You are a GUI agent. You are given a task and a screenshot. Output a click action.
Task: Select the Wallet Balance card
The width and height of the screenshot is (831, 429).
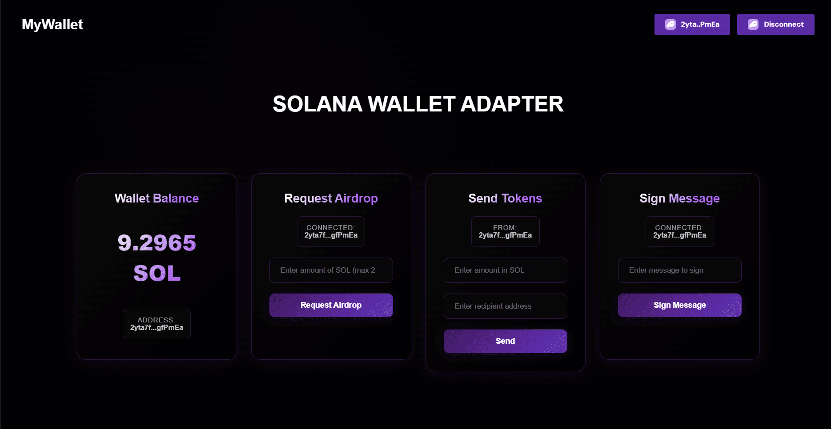157,266
